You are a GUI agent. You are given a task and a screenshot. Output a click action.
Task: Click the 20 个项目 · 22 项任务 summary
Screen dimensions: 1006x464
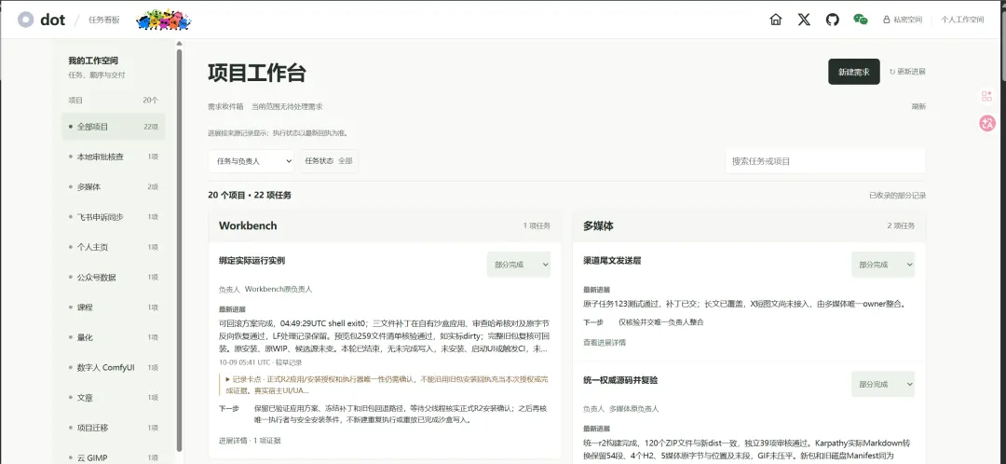[x=250, y=195]
